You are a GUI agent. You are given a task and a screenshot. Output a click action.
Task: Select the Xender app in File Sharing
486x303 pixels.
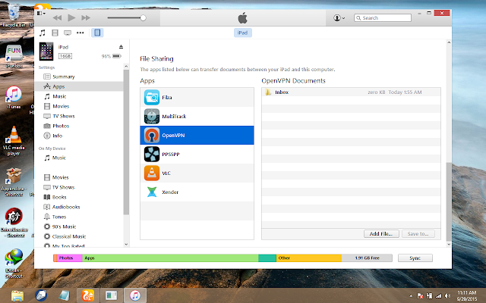click(197, 192)
